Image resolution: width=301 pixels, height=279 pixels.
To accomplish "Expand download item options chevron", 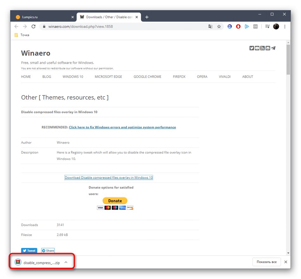I will coord(66,262).
